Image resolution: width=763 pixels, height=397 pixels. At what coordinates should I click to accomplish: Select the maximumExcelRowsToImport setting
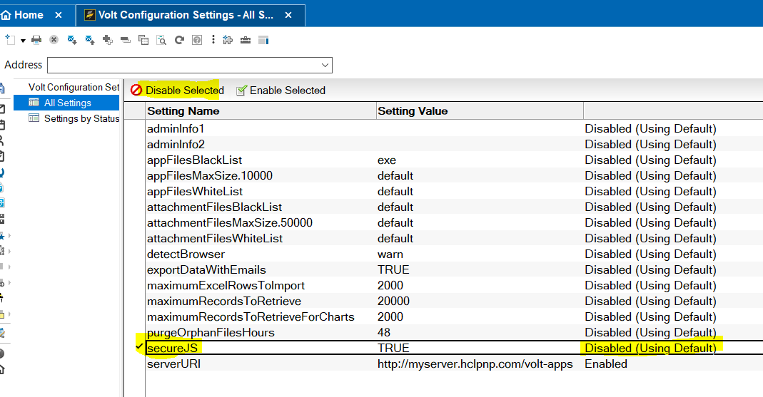[226, 285]
